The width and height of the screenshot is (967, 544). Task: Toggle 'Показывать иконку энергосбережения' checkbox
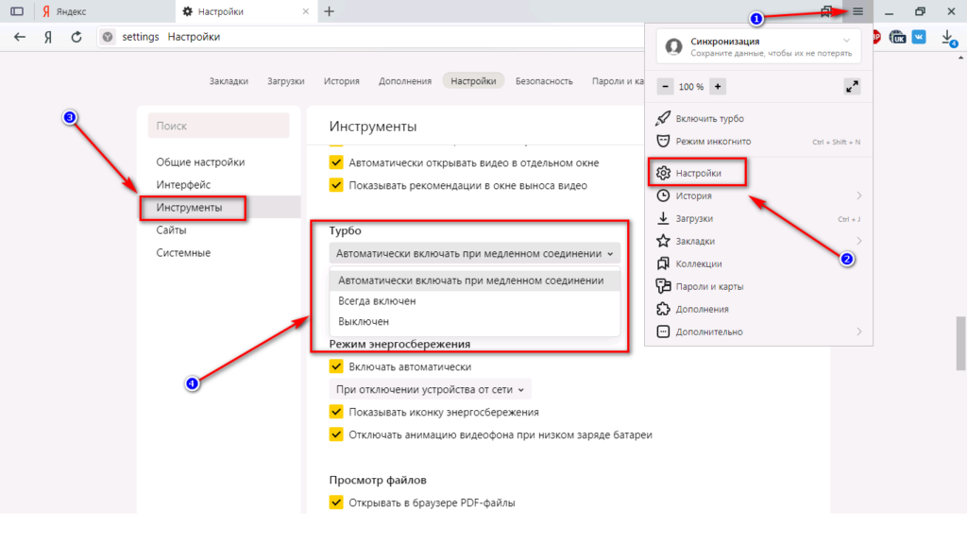(336, 412)
